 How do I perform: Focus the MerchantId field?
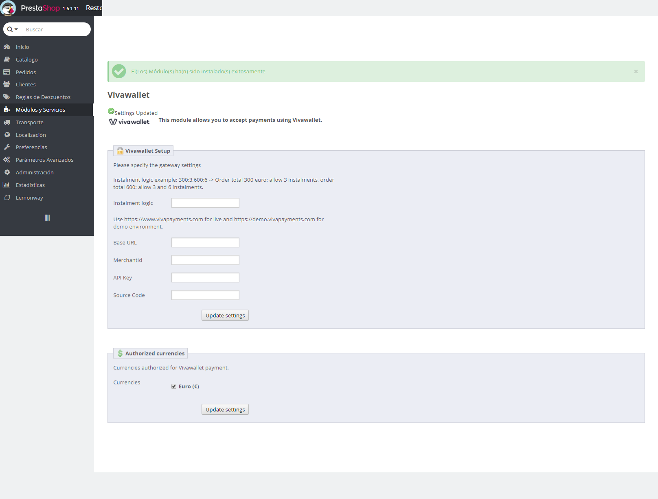pyautogui.click(x=205, y=260)
